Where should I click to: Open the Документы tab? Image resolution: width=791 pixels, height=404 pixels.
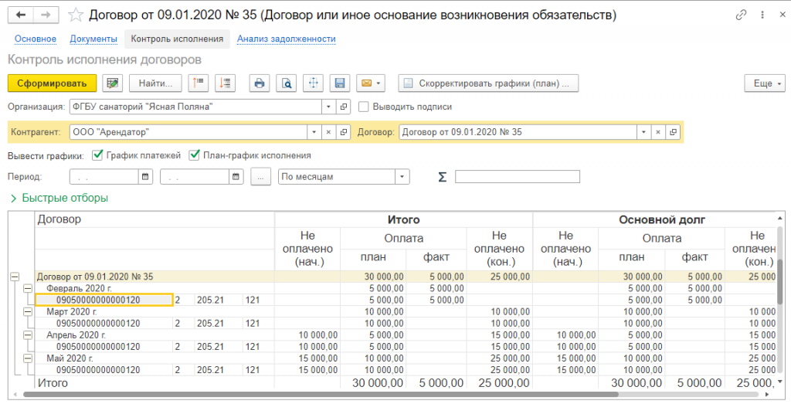93,39
